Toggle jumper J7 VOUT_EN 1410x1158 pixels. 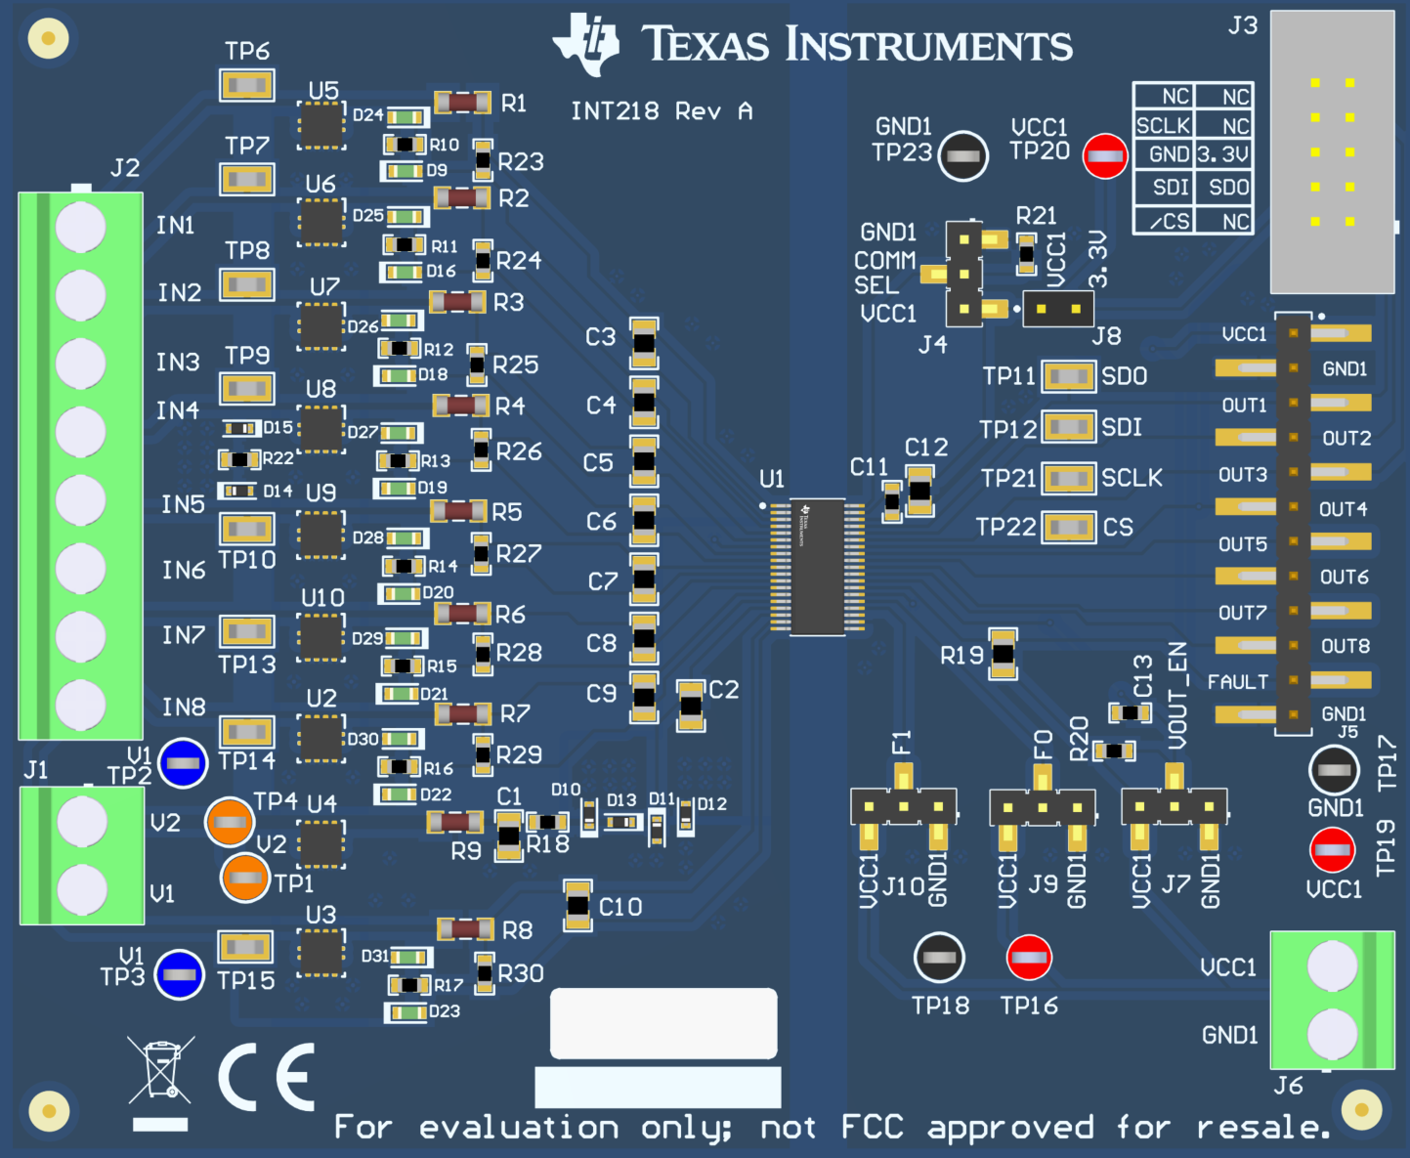tap(1174, 803)
